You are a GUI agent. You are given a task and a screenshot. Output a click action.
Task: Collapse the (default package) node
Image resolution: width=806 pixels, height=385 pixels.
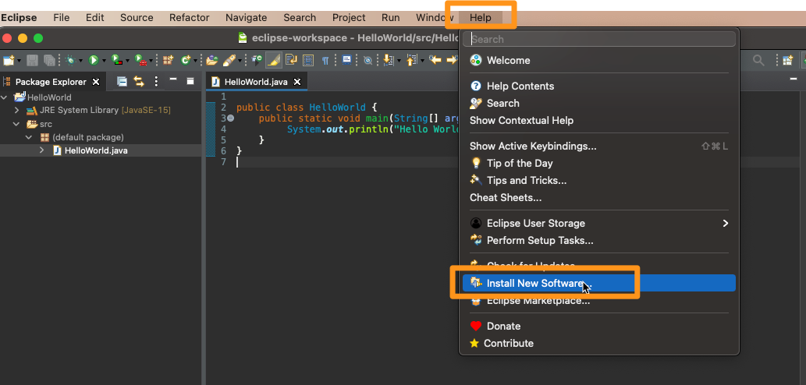pyautogui.click(x=30, y=137)
